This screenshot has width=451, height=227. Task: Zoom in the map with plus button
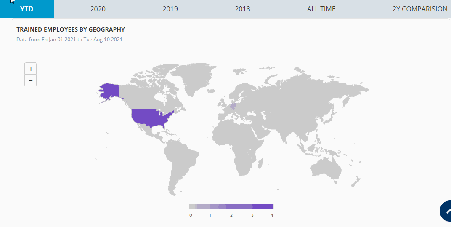pyautogui.click(x=30, y=69)
